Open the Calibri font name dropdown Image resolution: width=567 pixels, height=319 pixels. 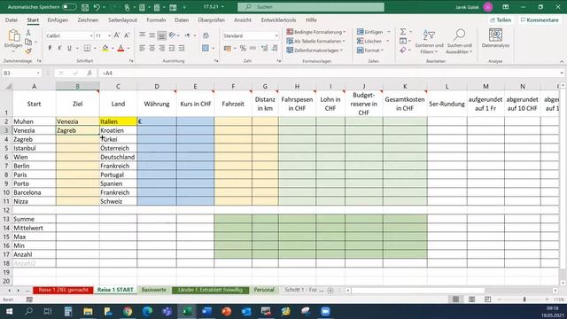point(91,35)
